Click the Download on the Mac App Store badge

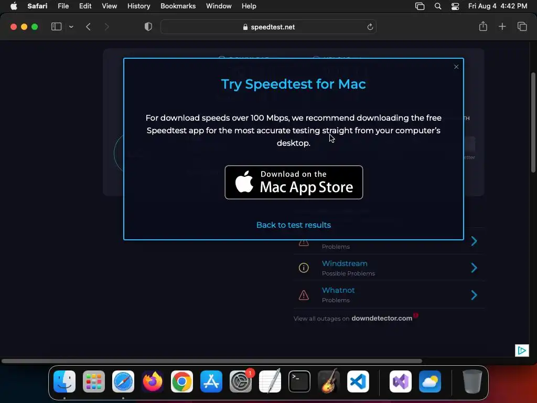point(294,182)
